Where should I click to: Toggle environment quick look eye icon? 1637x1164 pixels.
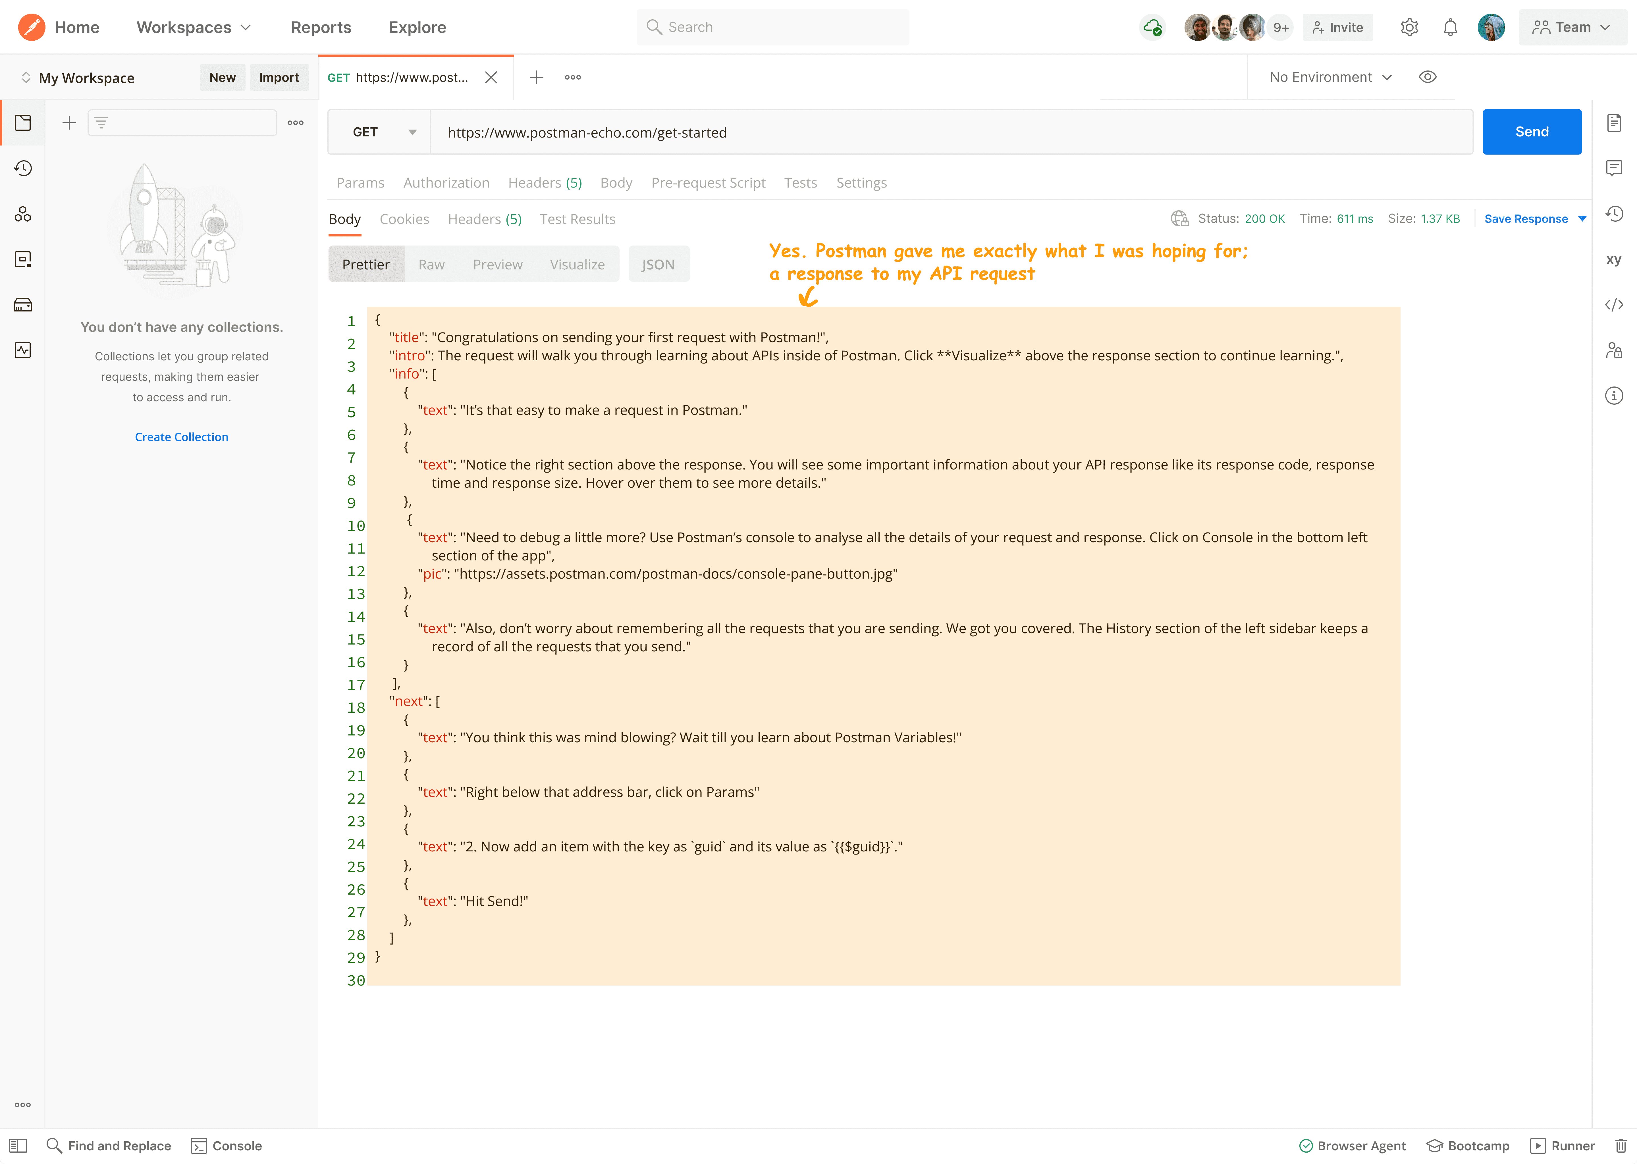[x=1428, y=77]
